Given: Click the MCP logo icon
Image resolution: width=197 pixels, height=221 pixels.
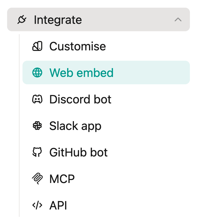Looking at the screenshot, I should click(x=37, y=179).
